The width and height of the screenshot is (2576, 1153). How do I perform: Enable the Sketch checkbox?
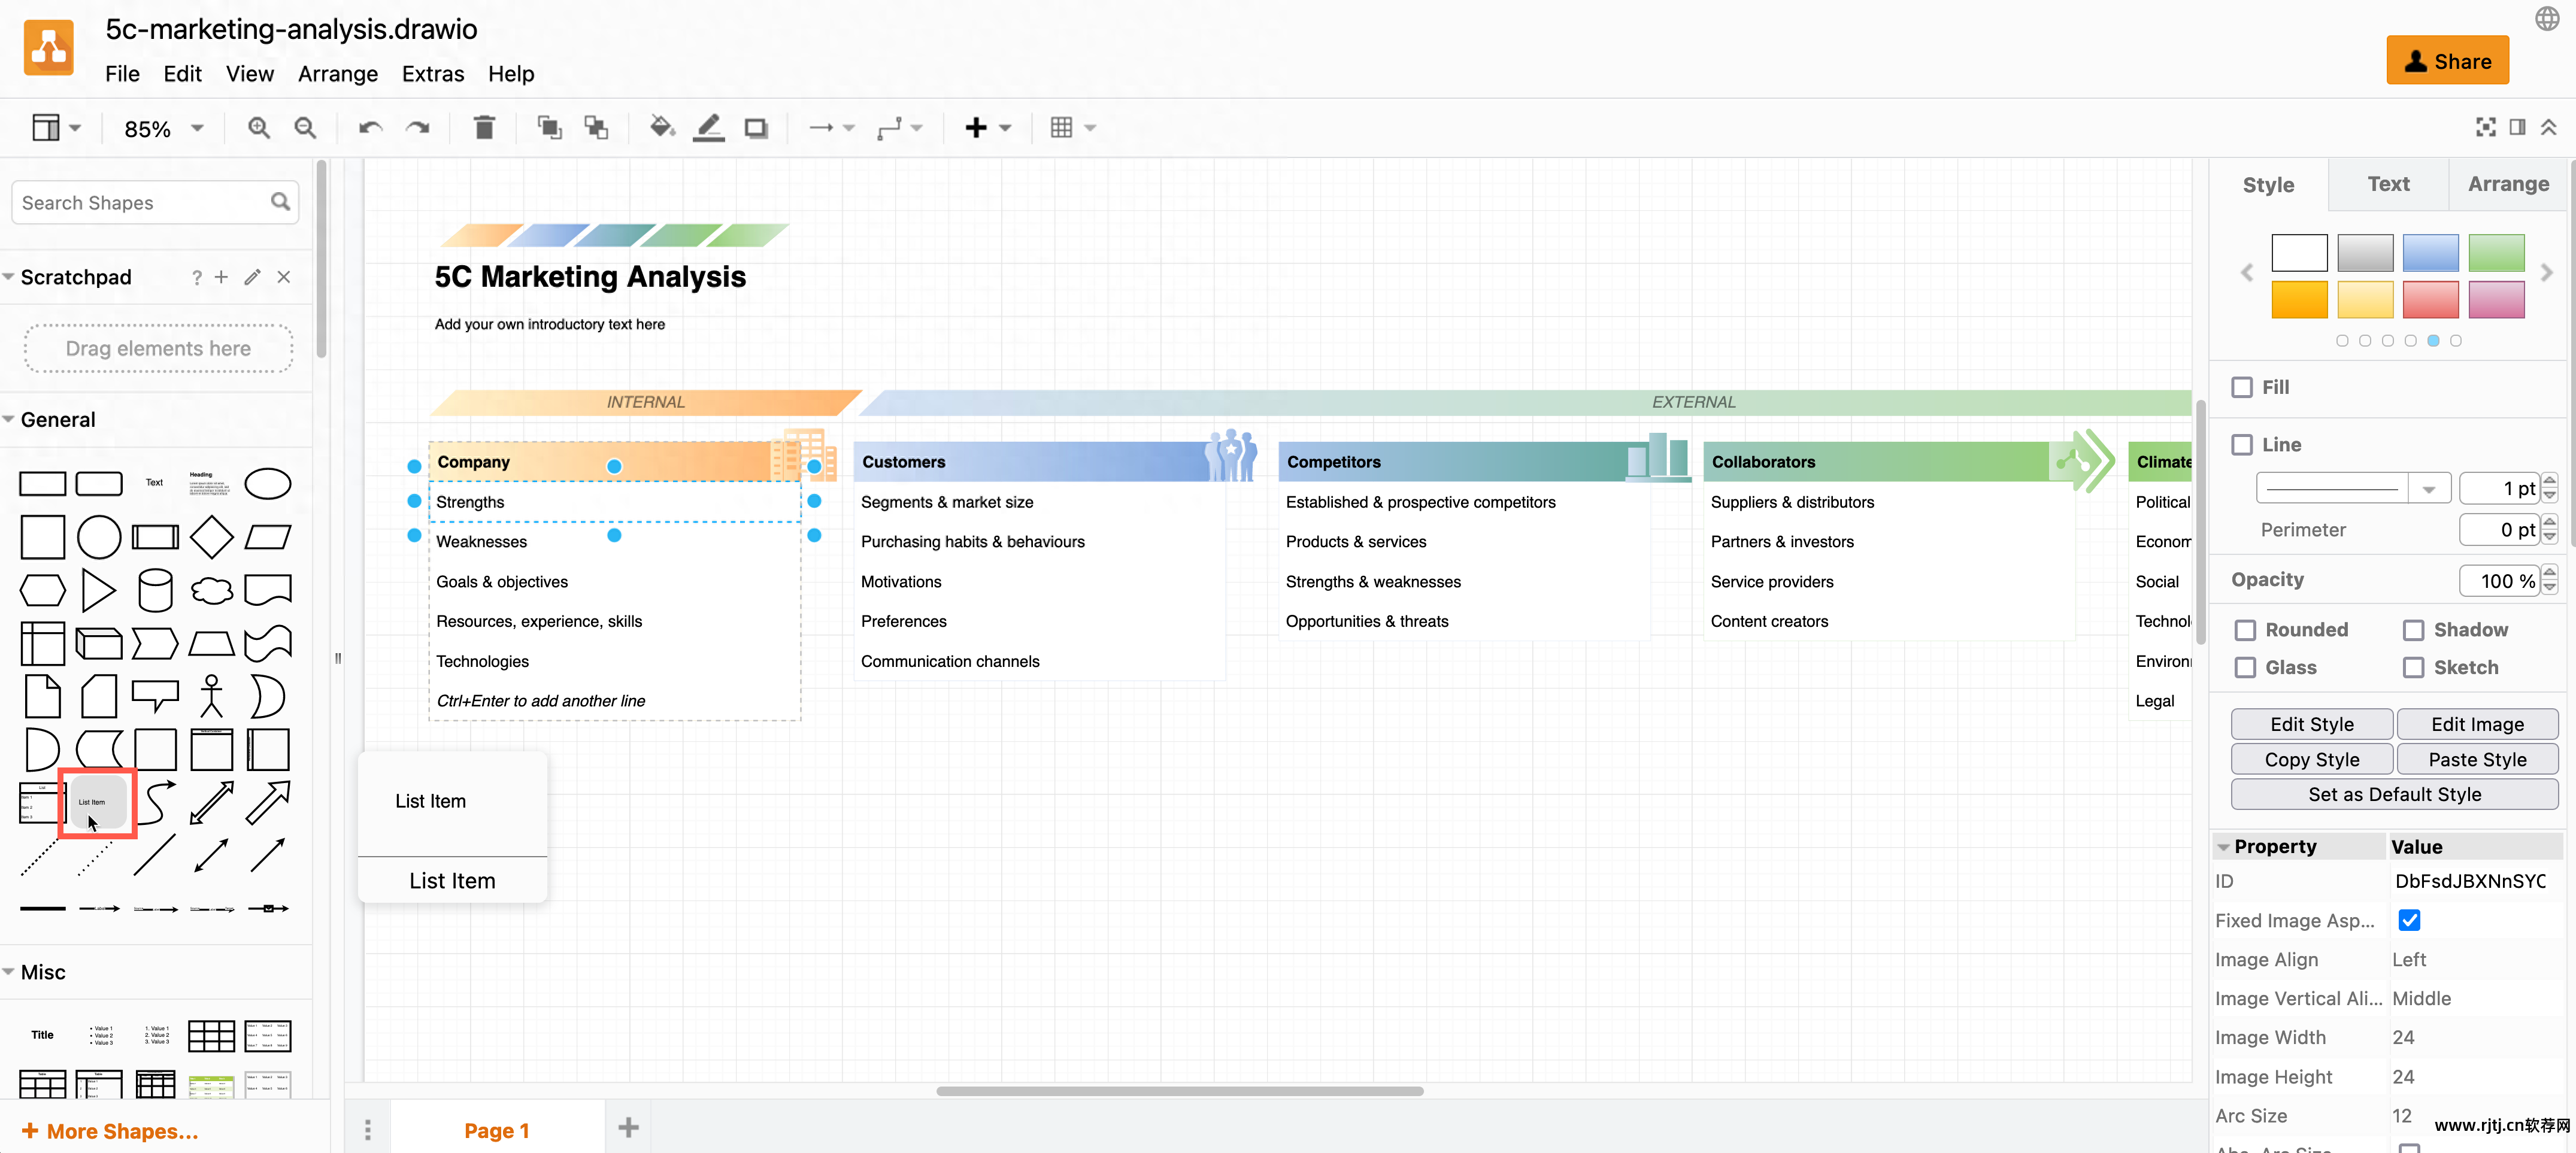2413,668
